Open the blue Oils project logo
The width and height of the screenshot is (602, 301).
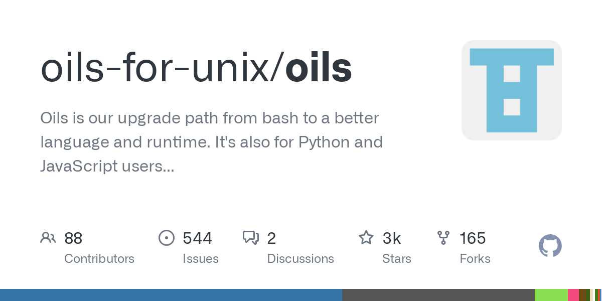(512, 90)
